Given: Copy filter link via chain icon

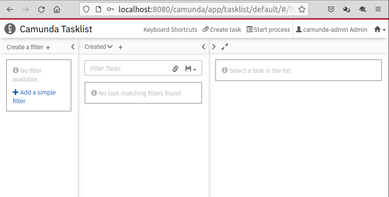Looking at the screenshot, I should point(176,68).
